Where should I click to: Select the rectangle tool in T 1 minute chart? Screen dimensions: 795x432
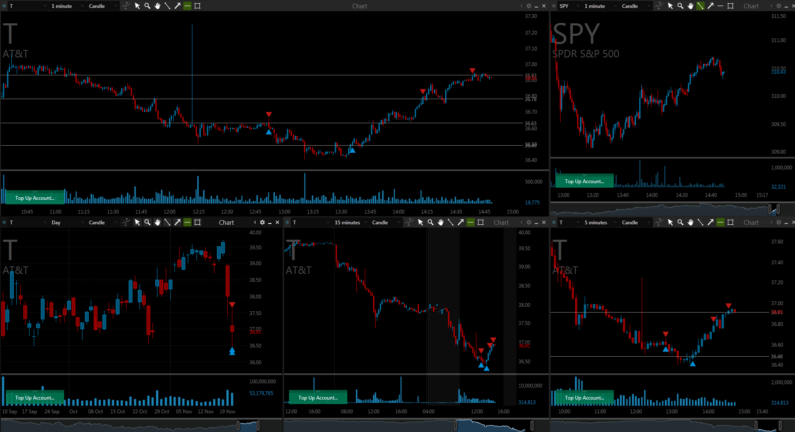(x=197, y=6)
